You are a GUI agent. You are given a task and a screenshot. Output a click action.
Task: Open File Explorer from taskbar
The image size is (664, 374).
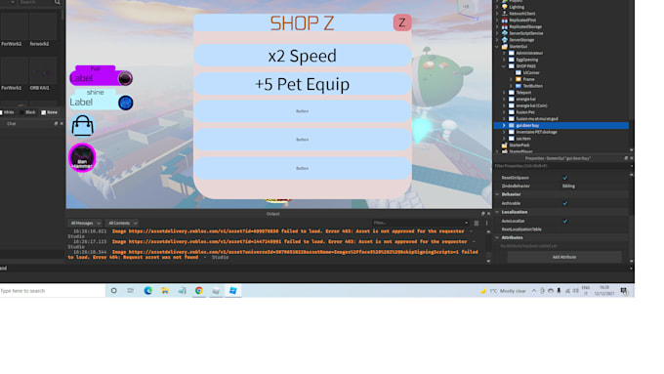click(165, 291)
